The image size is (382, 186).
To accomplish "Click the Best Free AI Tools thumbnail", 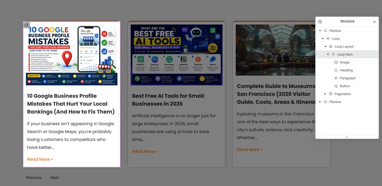I will point(176,55).
